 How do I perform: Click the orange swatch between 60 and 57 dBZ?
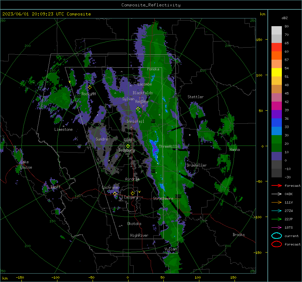click(x=276, y=56)
